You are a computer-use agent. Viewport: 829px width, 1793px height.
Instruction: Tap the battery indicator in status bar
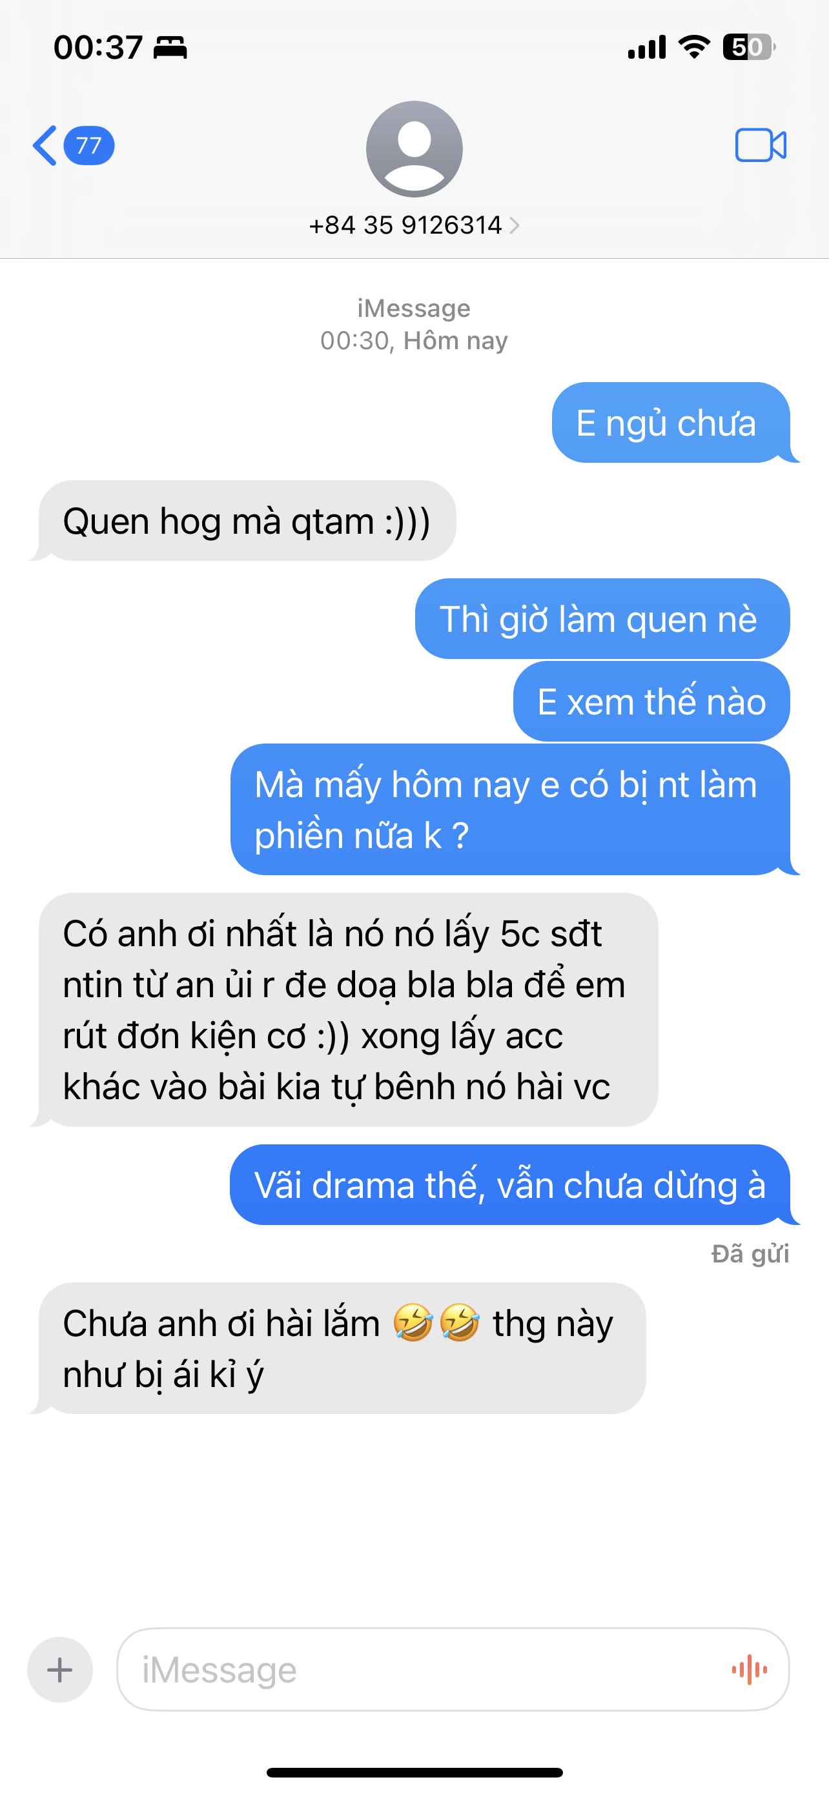749,47
